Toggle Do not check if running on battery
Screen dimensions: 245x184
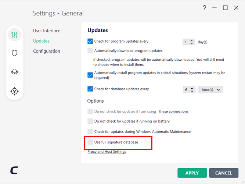pos(90,121)
